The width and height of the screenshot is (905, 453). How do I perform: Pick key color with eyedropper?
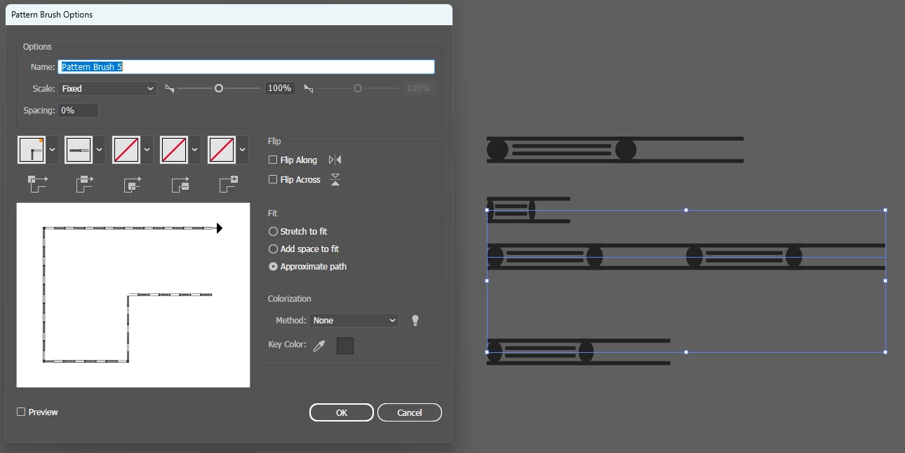[319, 345]
